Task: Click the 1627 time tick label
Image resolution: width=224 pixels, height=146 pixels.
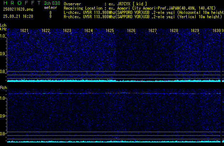Action: [x=152, y=31]
